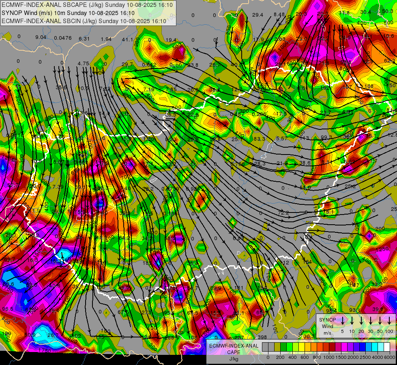Click the '129' value on the map
This screenshot has width=397, height=365.
coord(6,334)
